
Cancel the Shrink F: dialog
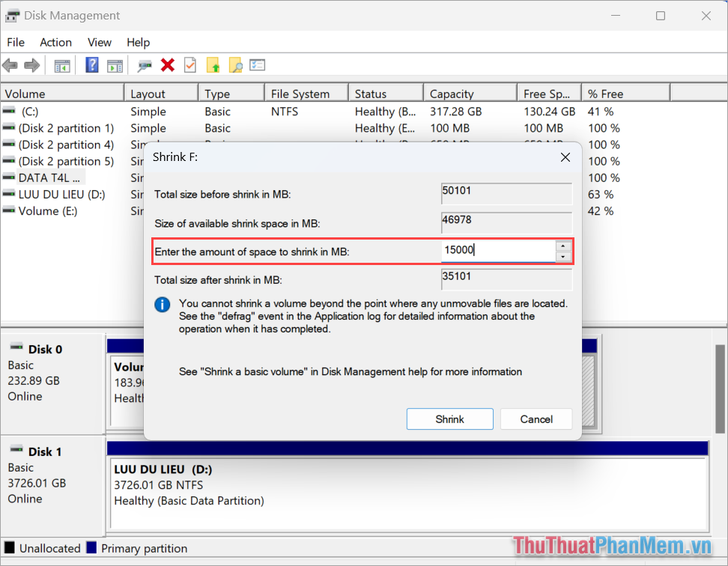click(536, 419)
